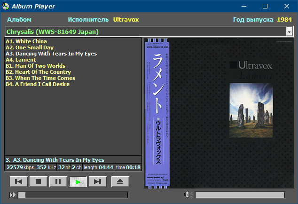Click the 2 ch channels field
Screen dimensions: 298x204
[77, 167]
